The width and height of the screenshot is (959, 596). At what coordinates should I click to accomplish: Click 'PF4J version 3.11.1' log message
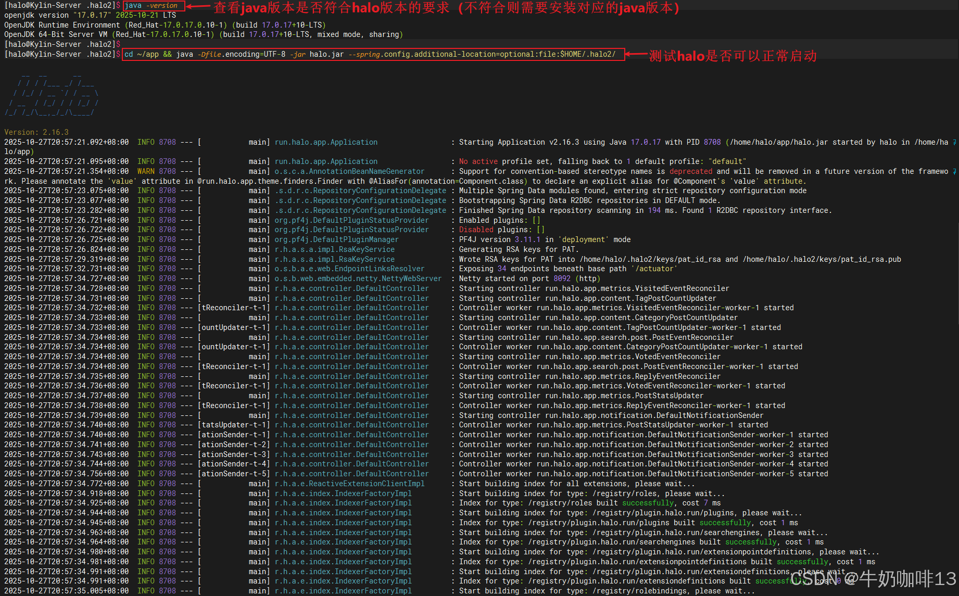(x=545, y=239)
